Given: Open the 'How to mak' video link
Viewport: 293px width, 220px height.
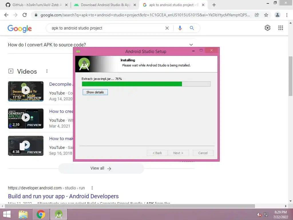Looking at the screenshot, I should [61, 139].
